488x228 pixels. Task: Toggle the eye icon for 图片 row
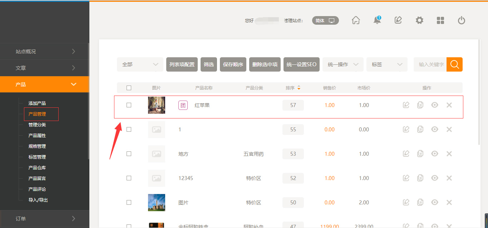click(x=435, y=203)
